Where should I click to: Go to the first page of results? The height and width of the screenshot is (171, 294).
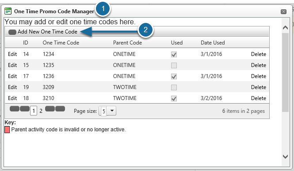pyautogui.click(x=15, y=108)
